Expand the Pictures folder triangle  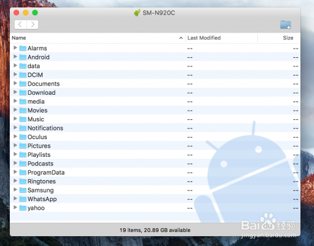(15, 145)
